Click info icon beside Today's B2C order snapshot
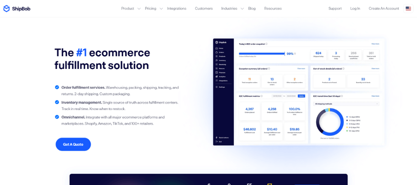 tap(266, 44)
